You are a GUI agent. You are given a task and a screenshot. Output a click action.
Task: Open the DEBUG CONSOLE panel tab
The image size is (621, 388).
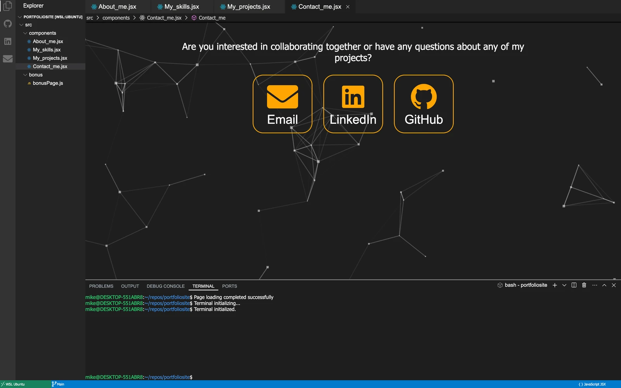(x=166, y=286)
